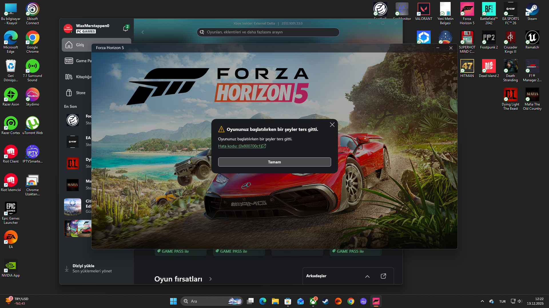Select Geri Dönüşüm recycle bin icon
This screenshot has height=308, width=549.
pyautogui.click(x=11, y=70)
